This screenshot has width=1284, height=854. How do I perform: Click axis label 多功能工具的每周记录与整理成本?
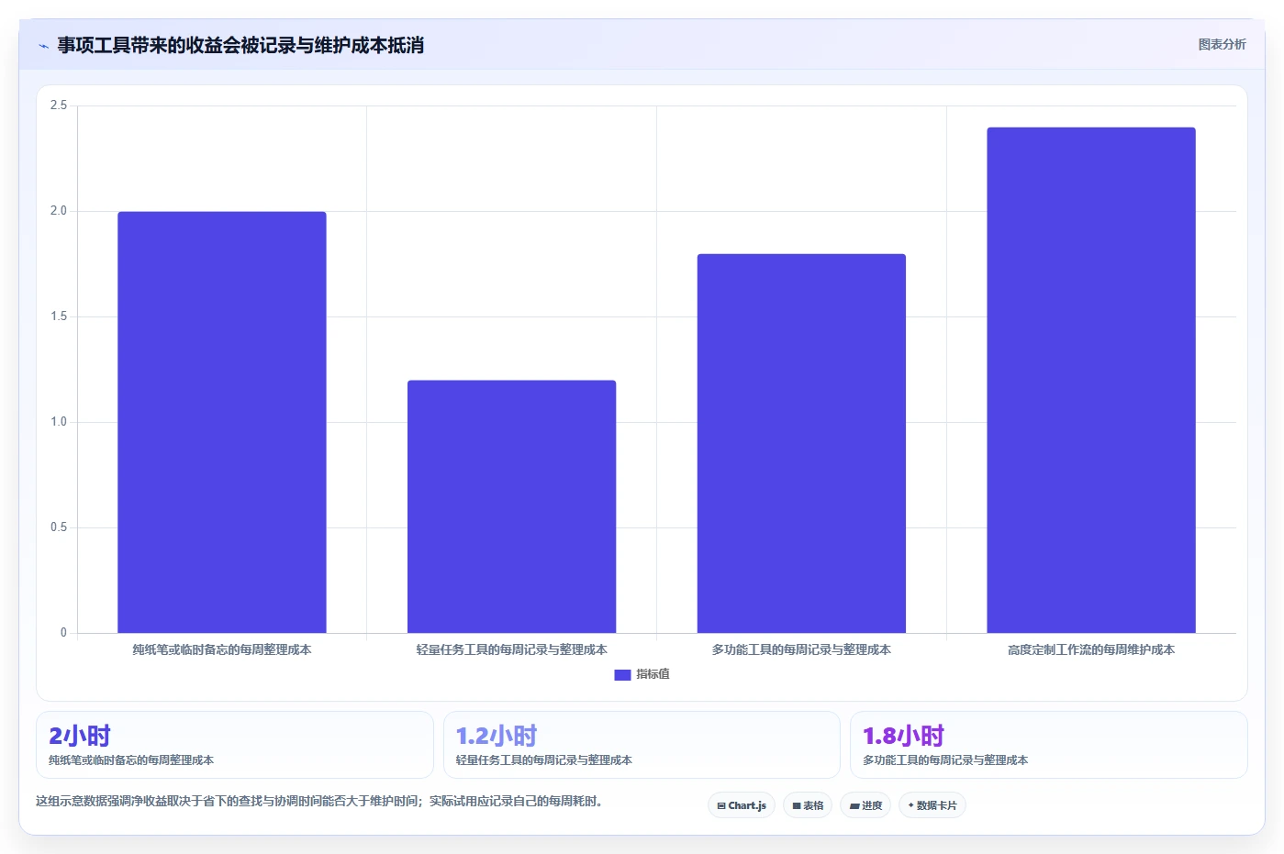[x=801, y=649]
